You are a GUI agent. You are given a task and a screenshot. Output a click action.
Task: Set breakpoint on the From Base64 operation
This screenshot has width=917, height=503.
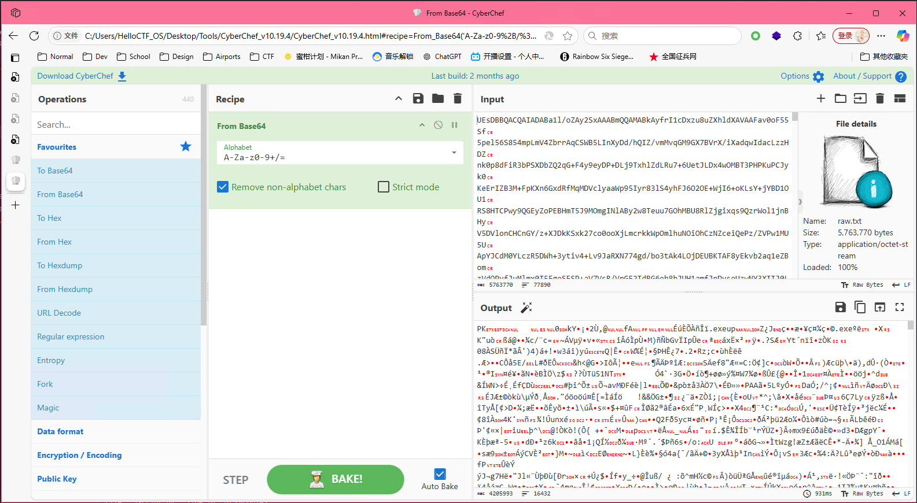[455, 125]
